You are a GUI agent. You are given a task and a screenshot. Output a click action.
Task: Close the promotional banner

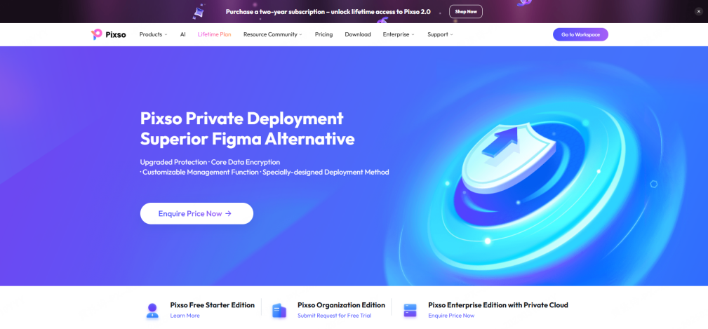point(698,11)
